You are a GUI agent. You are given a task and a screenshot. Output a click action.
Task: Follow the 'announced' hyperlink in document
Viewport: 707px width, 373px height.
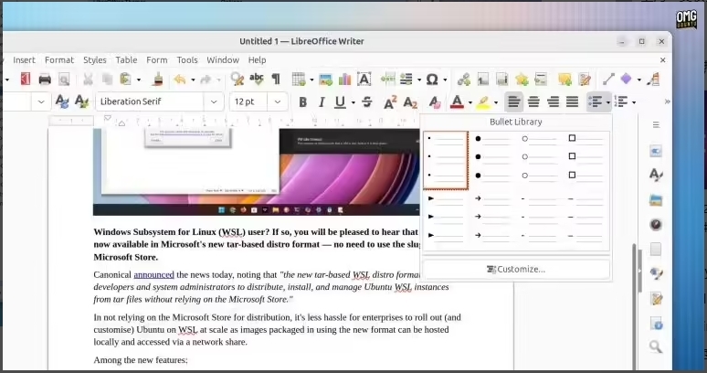153,274
